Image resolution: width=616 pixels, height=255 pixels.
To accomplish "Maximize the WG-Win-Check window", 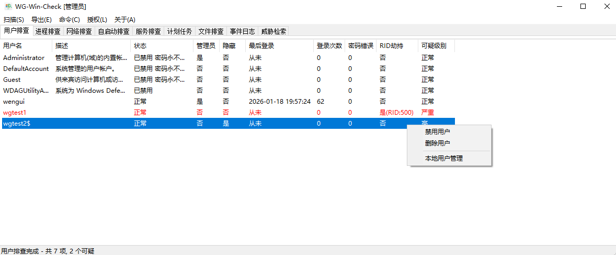I will [583, 6].
